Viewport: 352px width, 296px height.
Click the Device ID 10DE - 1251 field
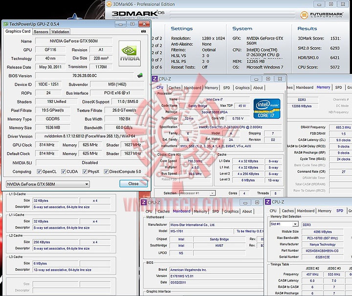(x=48, y=84)
